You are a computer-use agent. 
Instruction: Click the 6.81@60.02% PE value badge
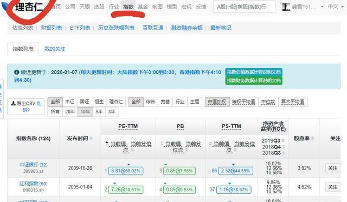pos(126,171)
